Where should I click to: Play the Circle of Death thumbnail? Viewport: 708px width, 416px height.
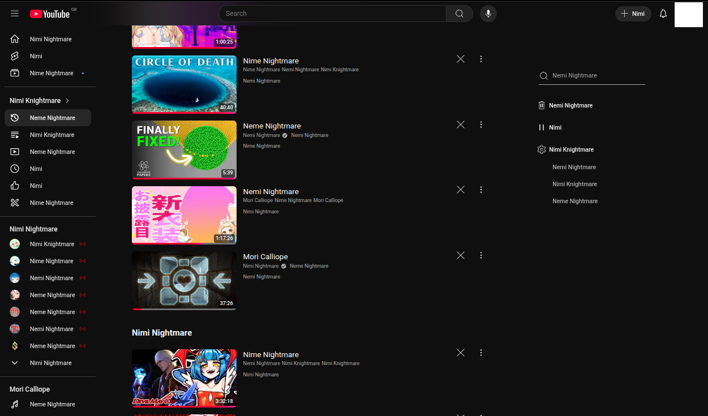point(184,84)
